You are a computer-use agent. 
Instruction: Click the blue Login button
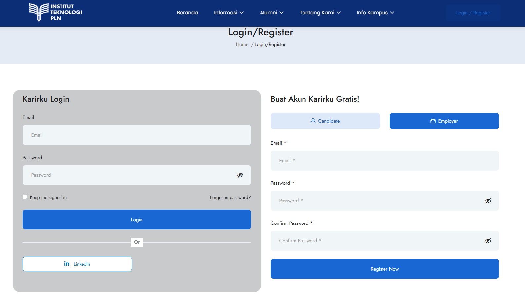click(137, 220)
